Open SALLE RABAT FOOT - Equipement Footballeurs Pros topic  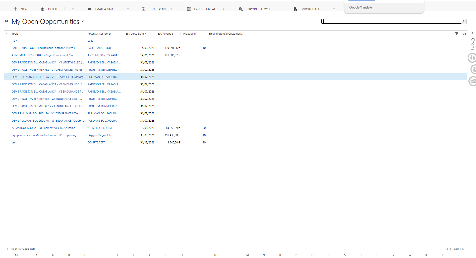(x=43, y=48)
